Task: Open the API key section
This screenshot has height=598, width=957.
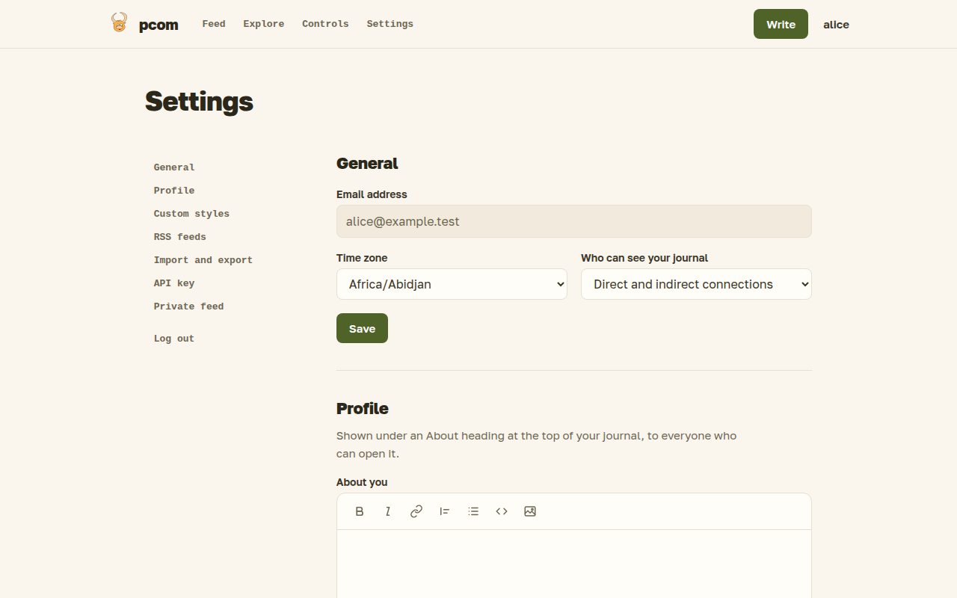Action: [174, 283]
